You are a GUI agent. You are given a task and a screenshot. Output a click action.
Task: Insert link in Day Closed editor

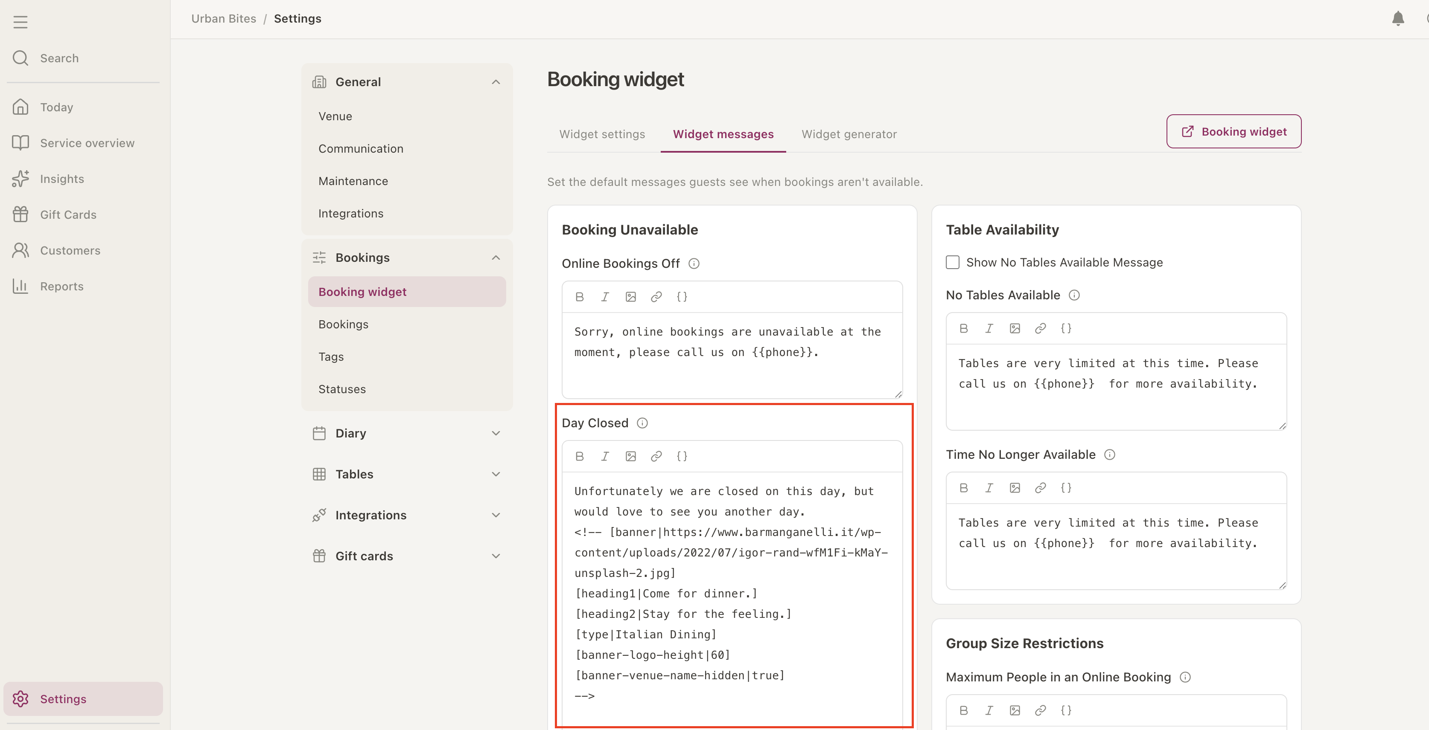pyautogui.click(x=656, y=456)
